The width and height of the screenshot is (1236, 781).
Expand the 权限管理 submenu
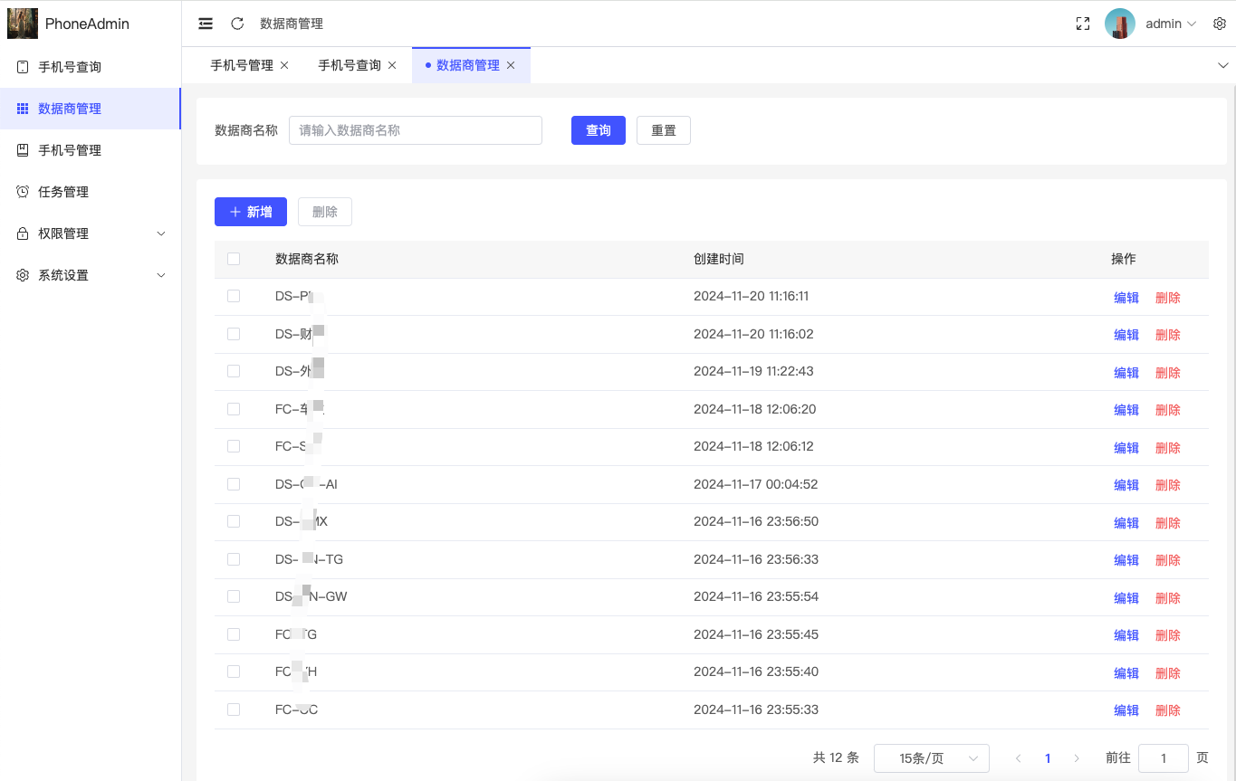tap(161, 233)
